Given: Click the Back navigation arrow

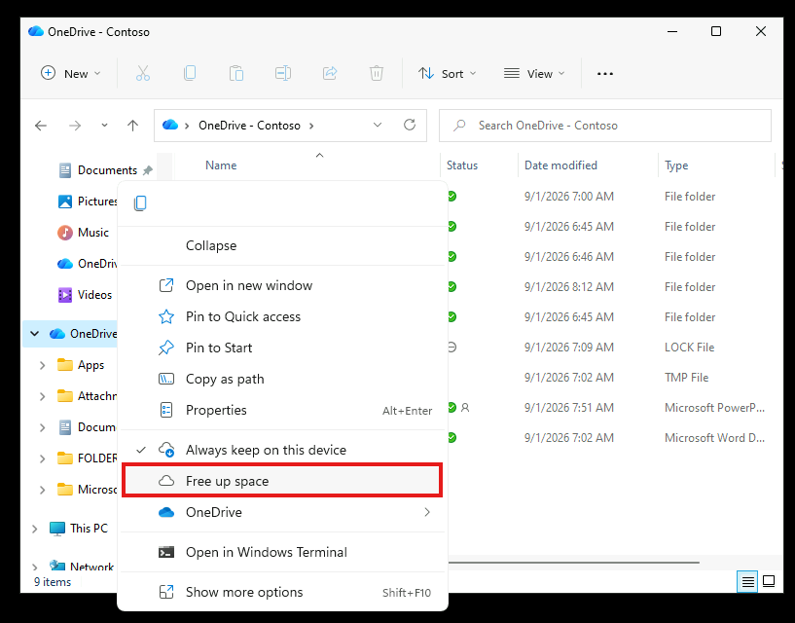Looking at the screenshot, I should pos(41,126).
